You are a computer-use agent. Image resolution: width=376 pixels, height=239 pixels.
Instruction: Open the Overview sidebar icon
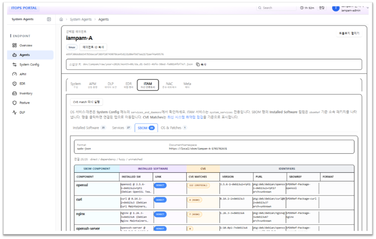(x=15, y=45)
